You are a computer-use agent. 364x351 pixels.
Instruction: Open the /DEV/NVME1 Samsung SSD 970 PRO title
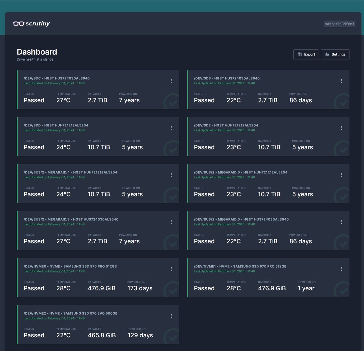tap(240, 266)
